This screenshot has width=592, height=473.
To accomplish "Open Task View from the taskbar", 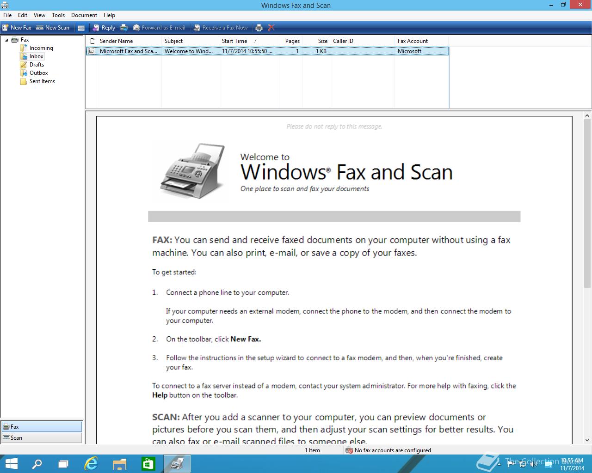I will (63, 464).
